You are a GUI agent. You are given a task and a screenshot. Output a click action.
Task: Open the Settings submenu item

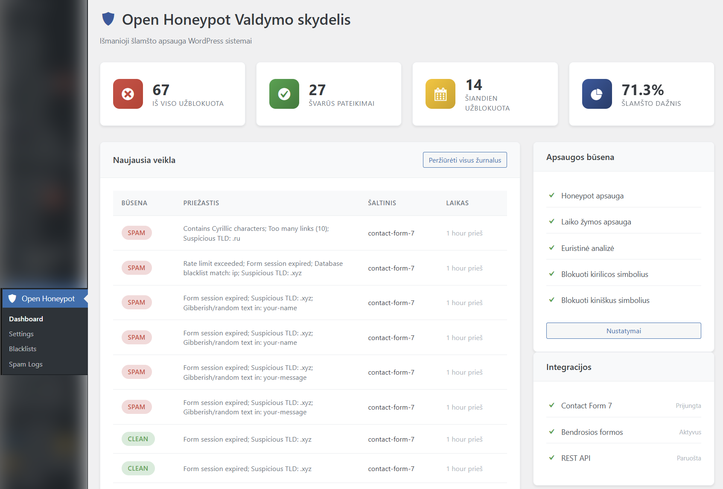pyautogui.click(x=21, y=334)
